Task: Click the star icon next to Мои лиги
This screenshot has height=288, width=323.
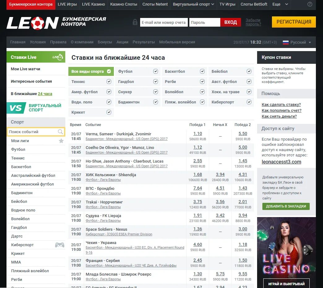Action: pos(61,141)
